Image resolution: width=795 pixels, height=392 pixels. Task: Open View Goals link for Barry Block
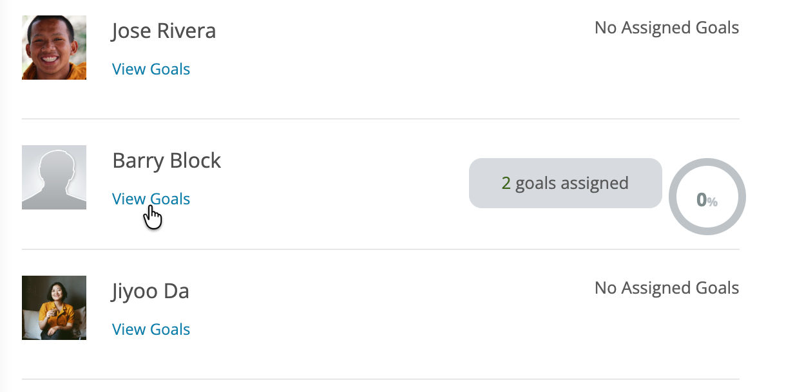(x=151, y=199)
